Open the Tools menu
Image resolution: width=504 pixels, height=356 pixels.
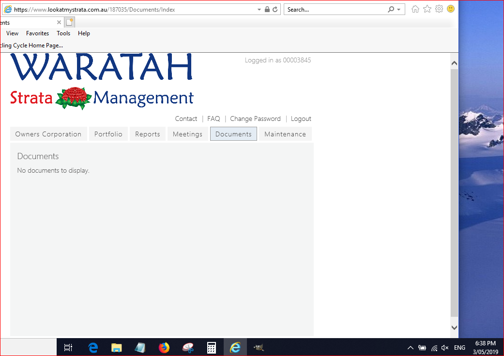coord(63,33)
